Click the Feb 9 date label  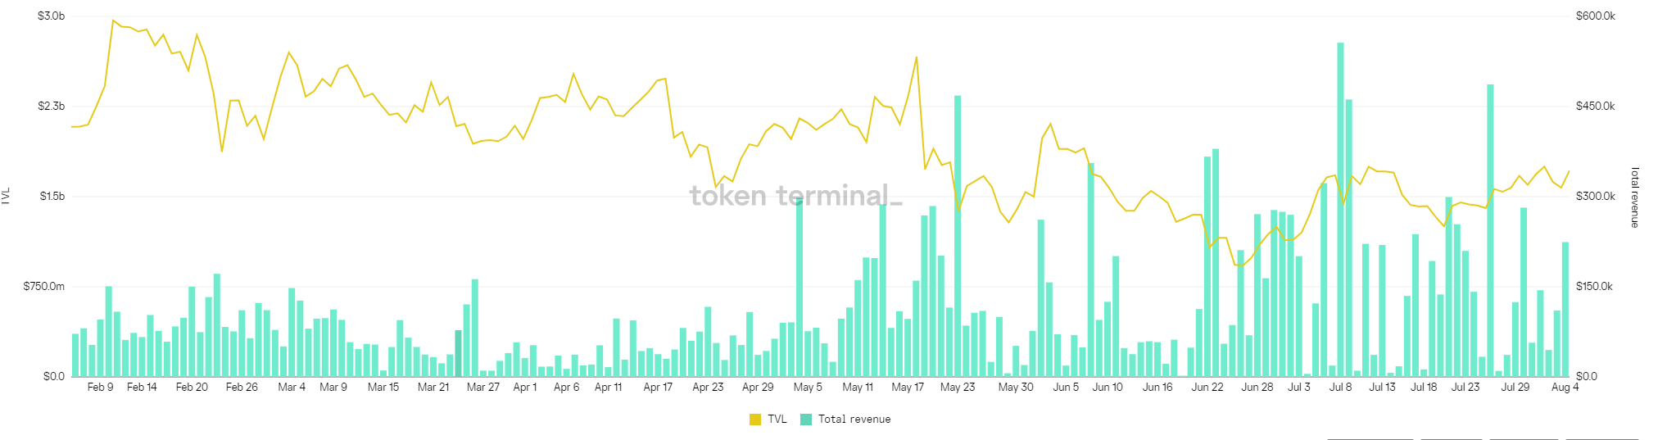[100, 388]
